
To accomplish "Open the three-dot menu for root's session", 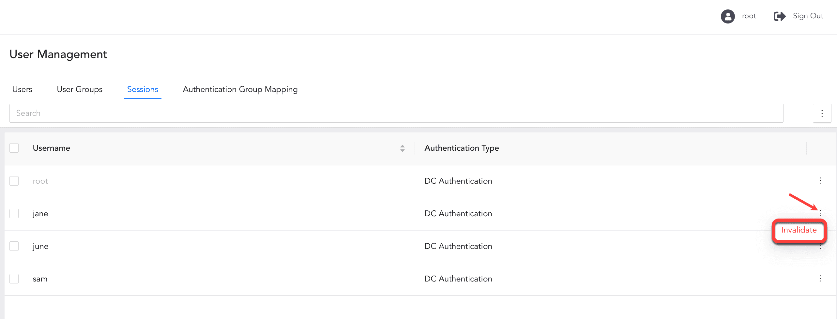I will coord(820,181).
